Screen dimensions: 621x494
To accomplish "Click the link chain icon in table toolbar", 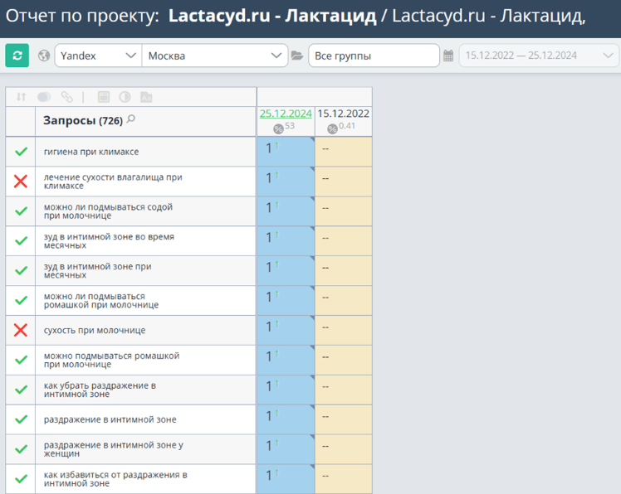I will (x=67, y=97).
